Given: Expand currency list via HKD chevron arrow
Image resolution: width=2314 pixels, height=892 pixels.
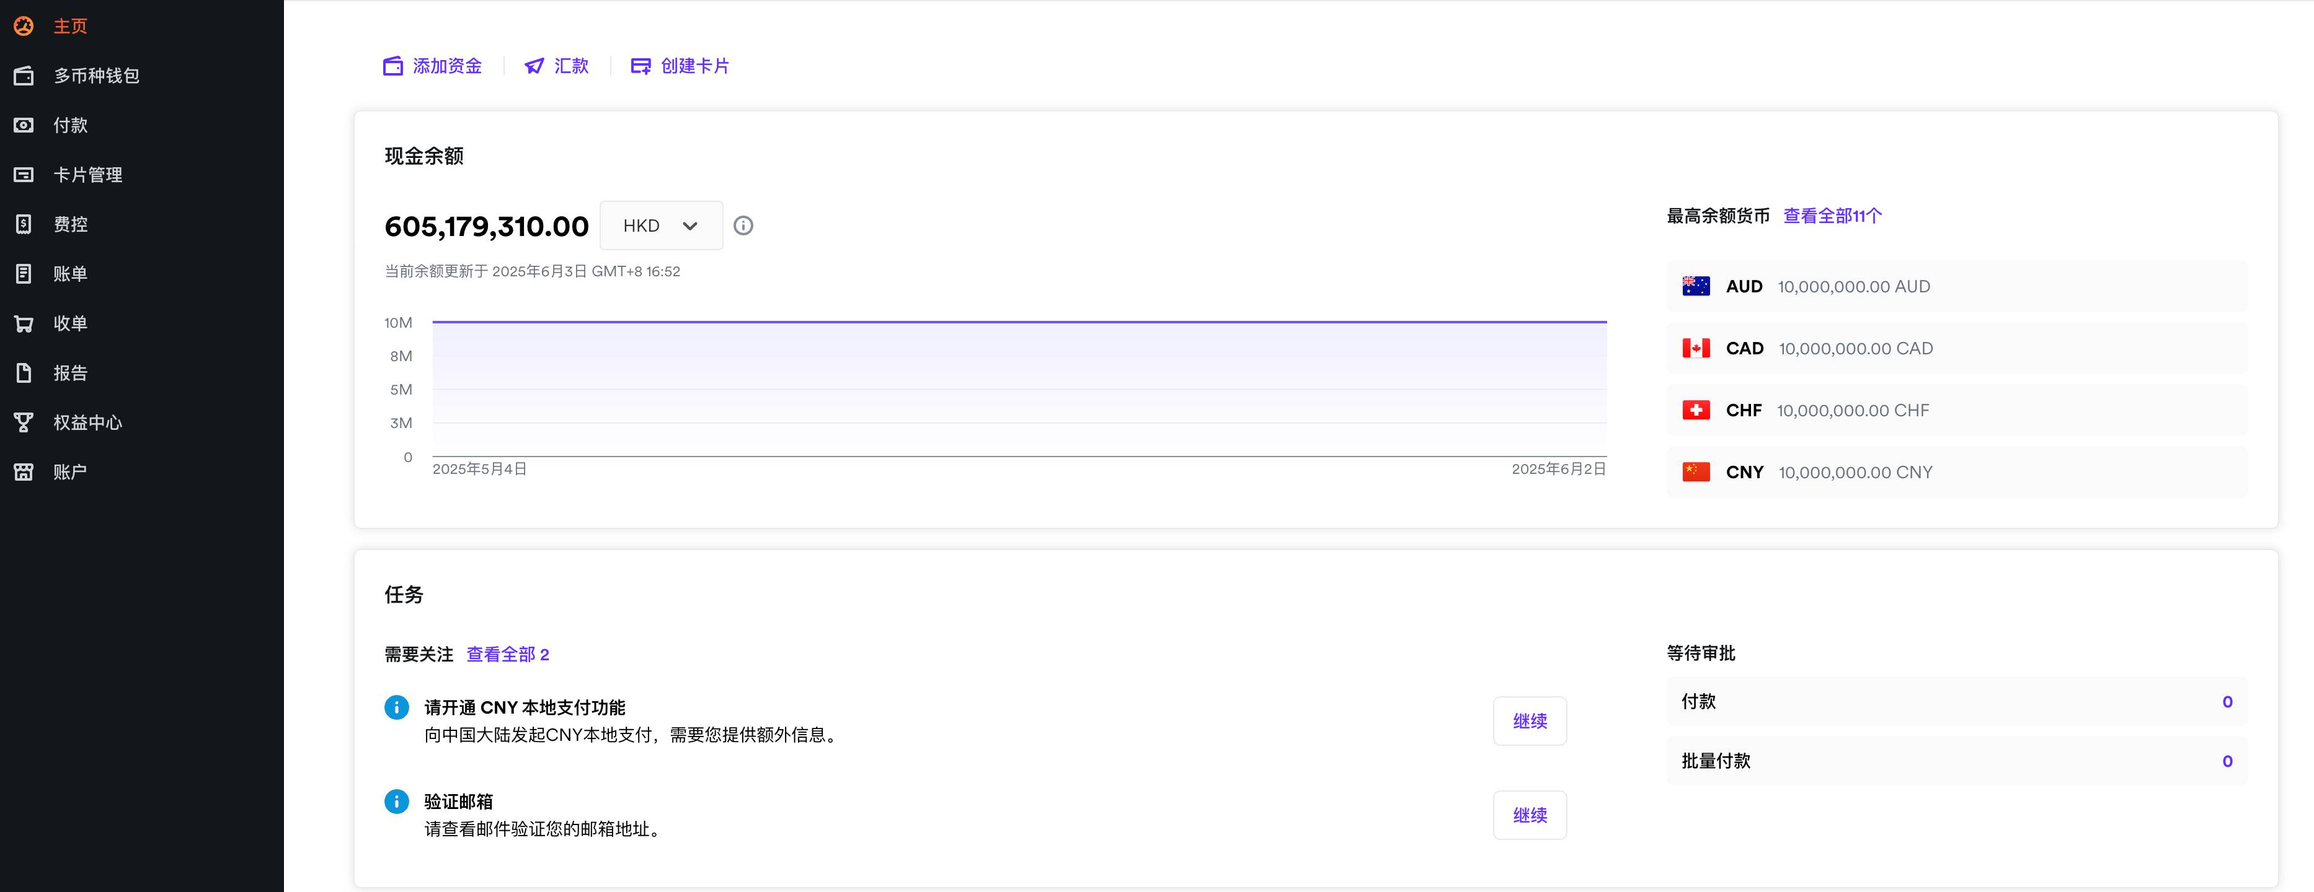Looking at the screenshot, I should (x=690, y=226).
